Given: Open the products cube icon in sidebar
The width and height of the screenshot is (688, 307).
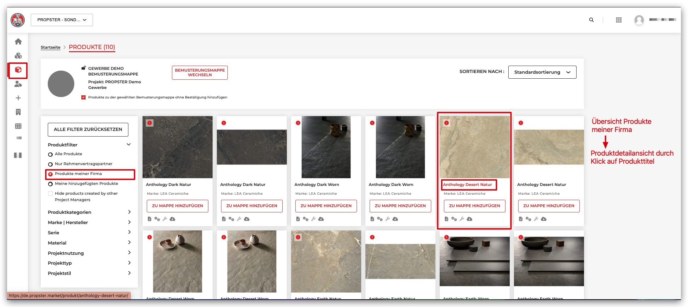Looking at the screenshot, I should (18, 70).
